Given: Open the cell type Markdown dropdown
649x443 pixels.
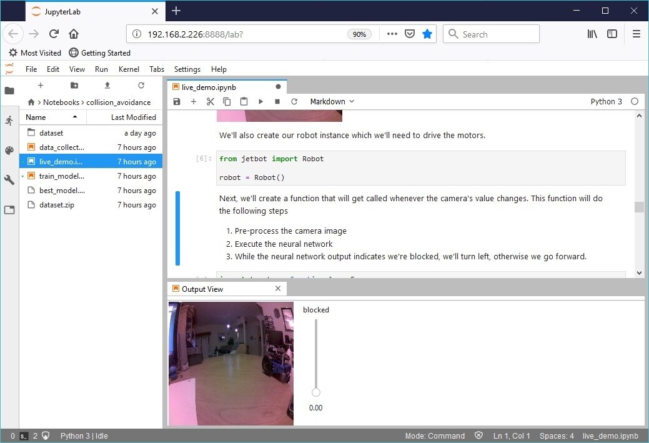Looking at the screenshot, I should point(332,102).
